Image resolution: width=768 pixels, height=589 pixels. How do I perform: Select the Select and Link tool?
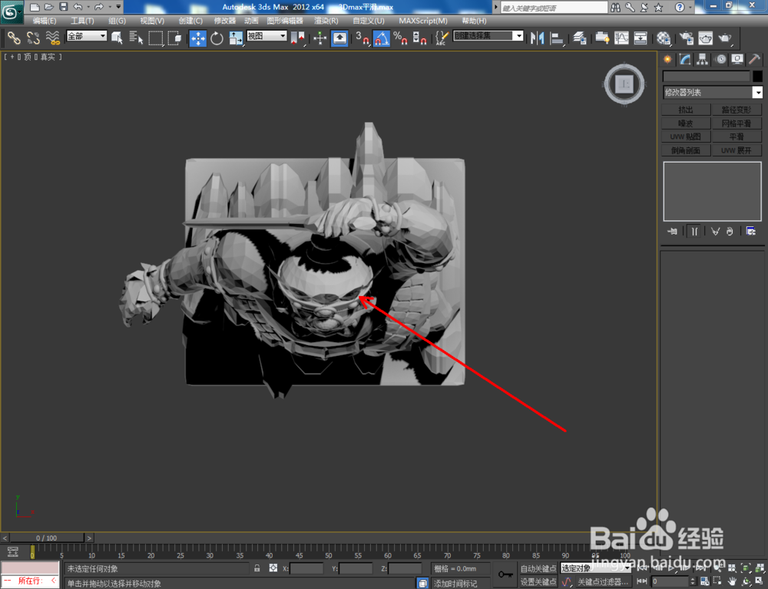coord(14,38)
